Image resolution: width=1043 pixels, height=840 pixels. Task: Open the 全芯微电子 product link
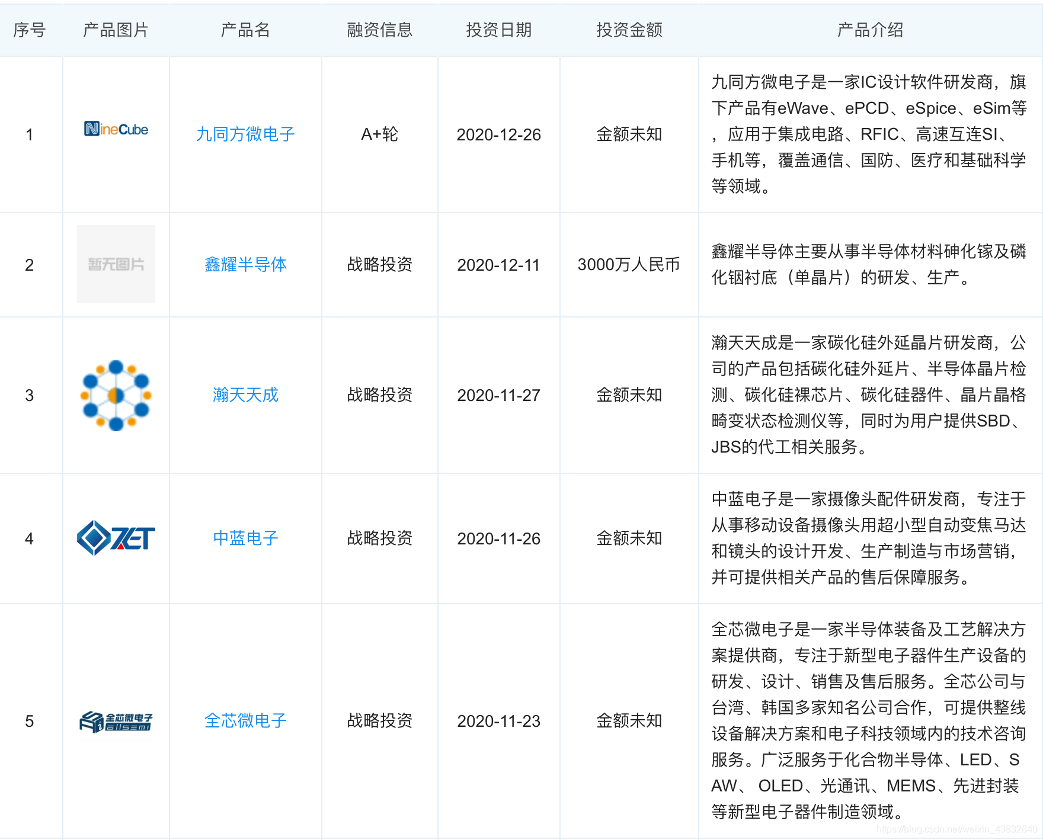[x=245, y=721]
